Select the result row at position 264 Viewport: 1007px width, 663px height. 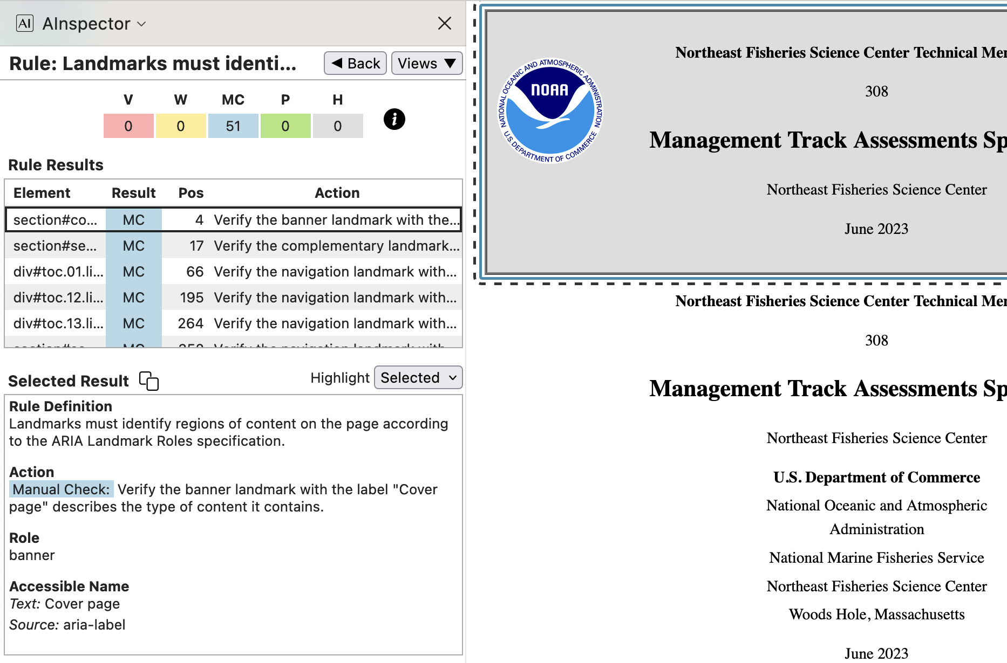233,323
